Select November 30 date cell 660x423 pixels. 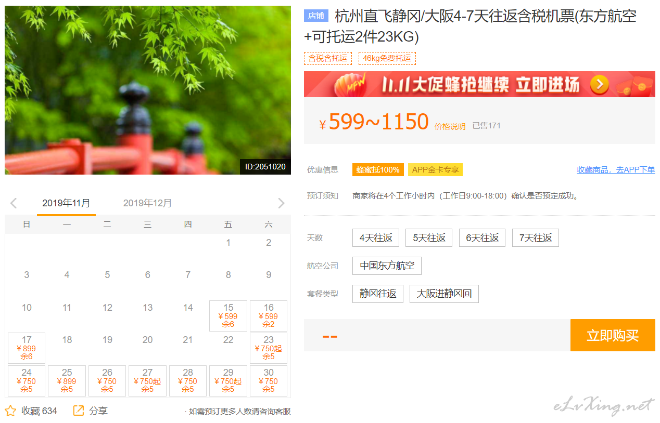269,381
